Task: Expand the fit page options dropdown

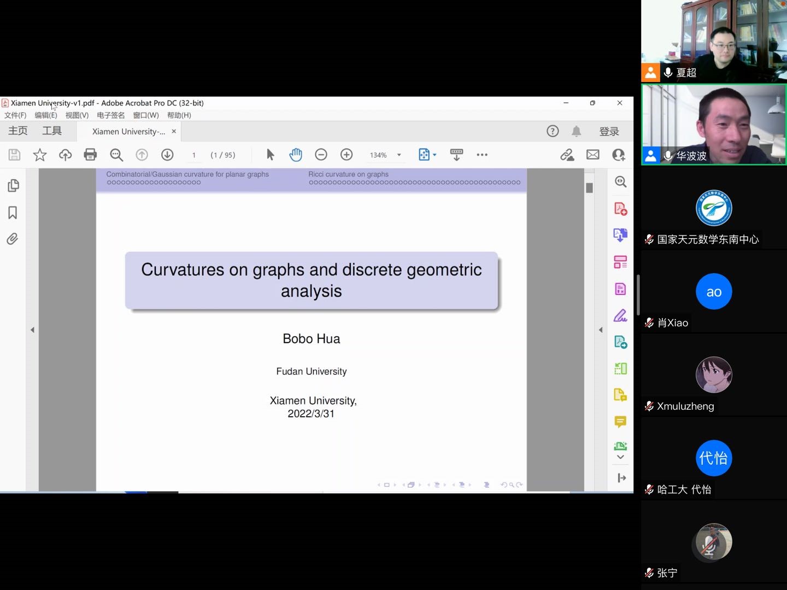Action: point(434,155)
